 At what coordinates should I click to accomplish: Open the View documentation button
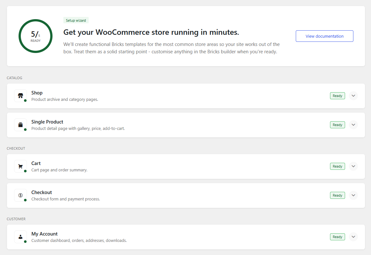[x=324, y=36]
